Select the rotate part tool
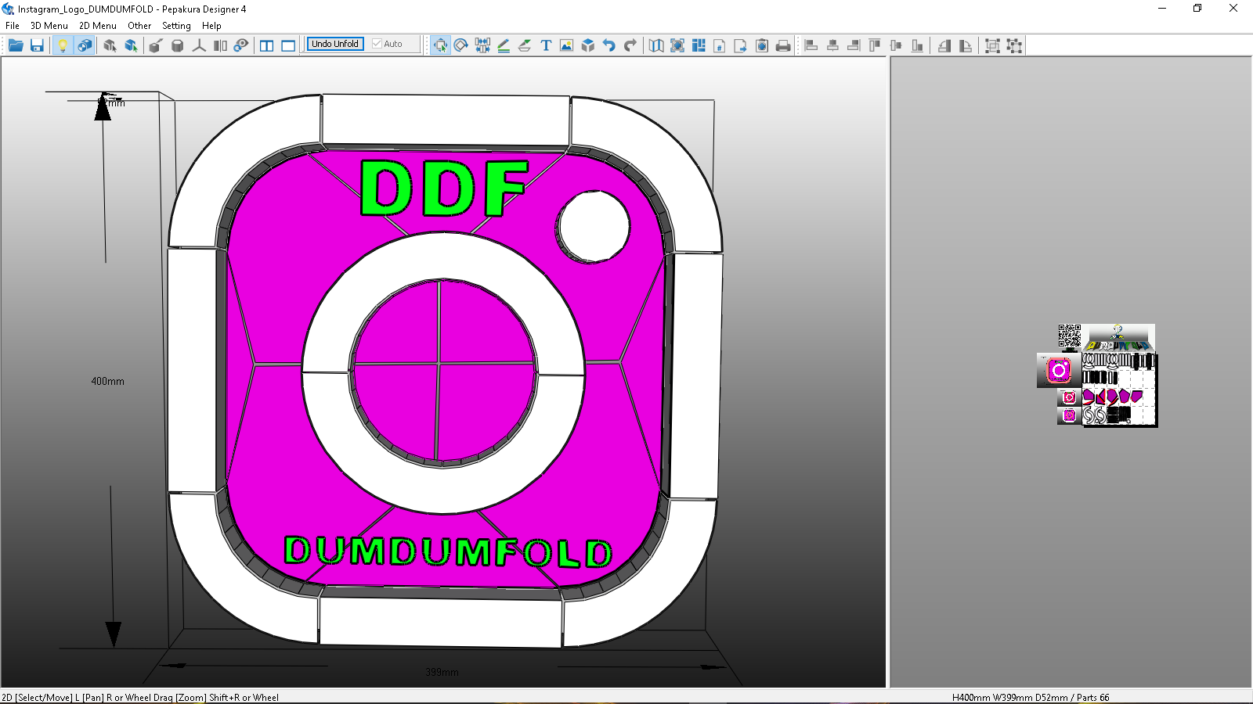1253x704 pixels. (x=460, y=45)
